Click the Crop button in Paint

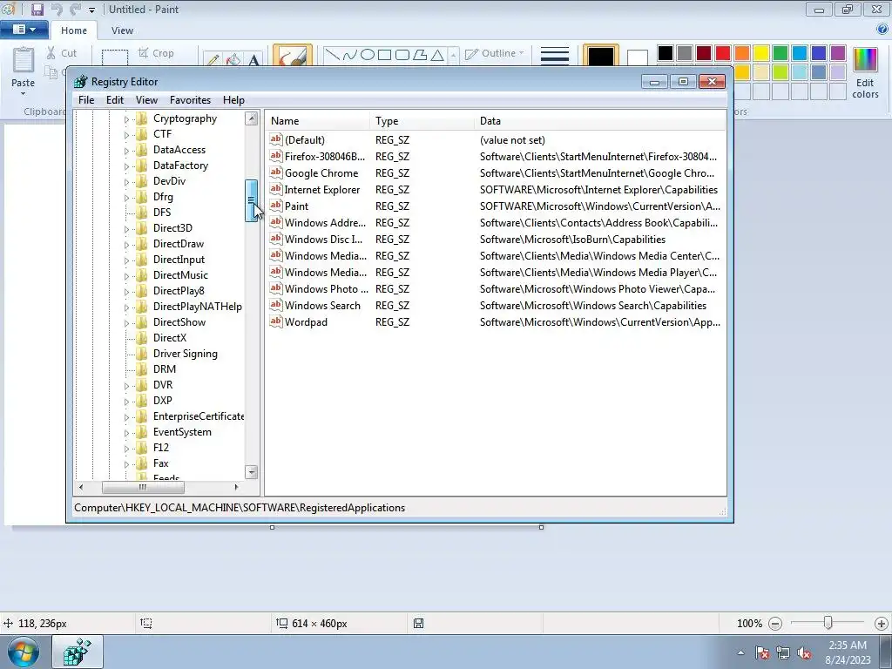coord(156,53)
